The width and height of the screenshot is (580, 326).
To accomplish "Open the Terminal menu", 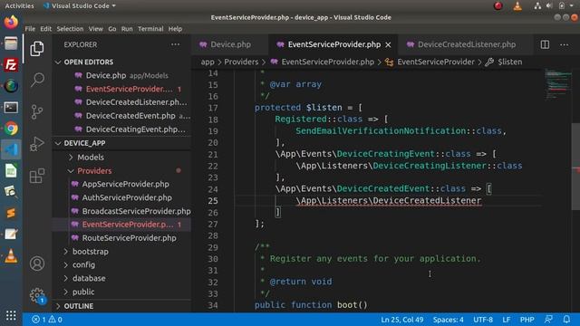I will click(x=150, y=29).
